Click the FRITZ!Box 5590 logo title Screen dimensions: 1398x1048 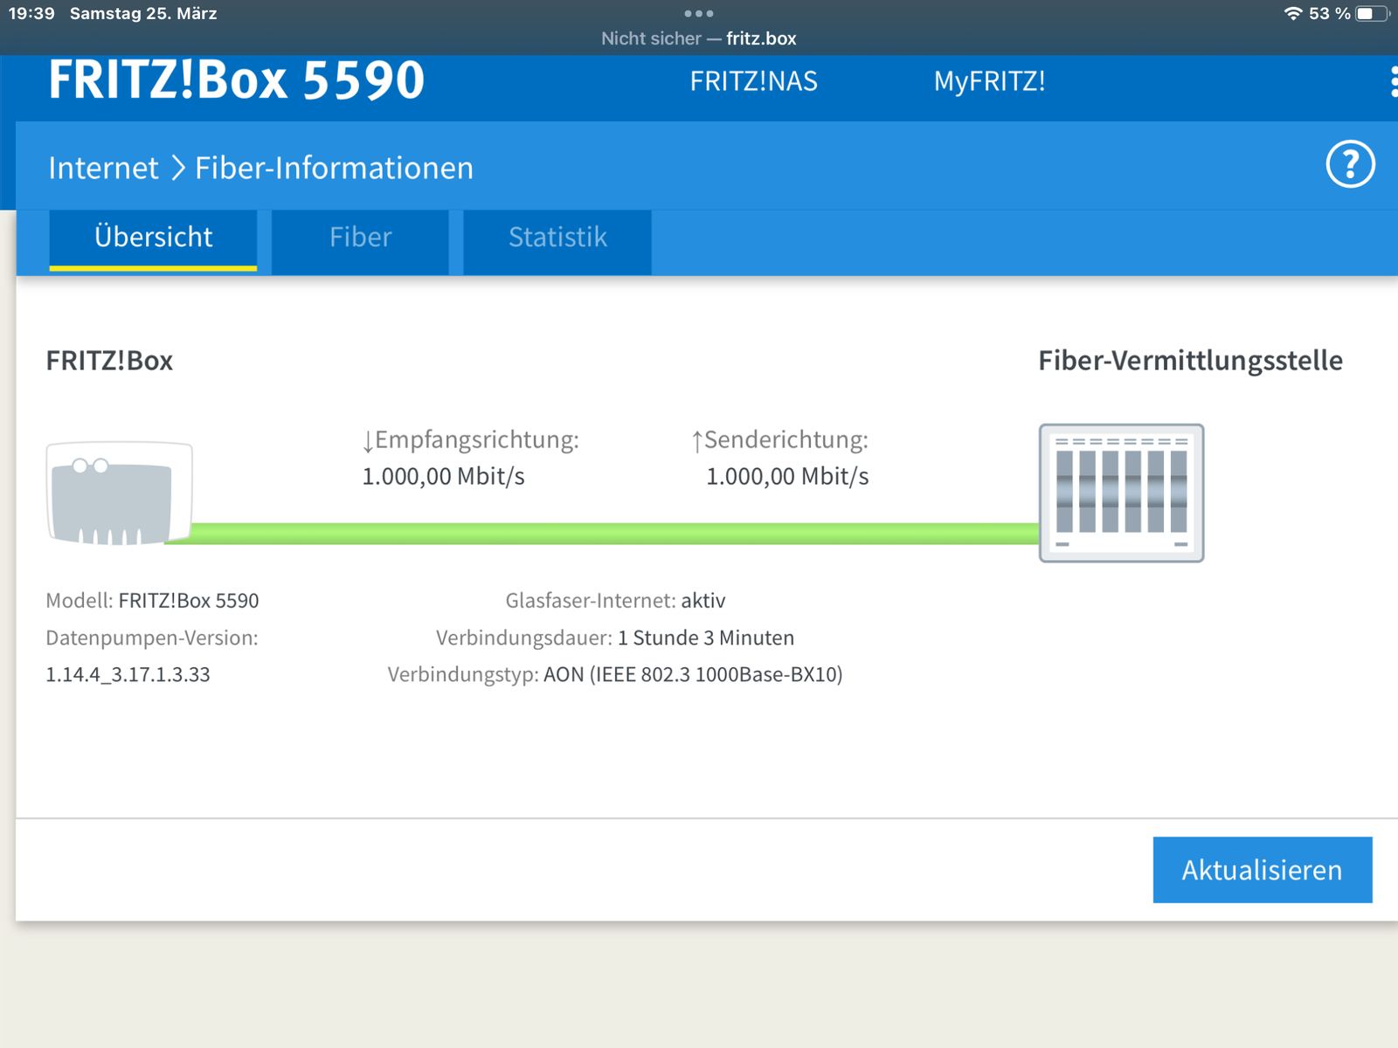[x=236, y=79]
